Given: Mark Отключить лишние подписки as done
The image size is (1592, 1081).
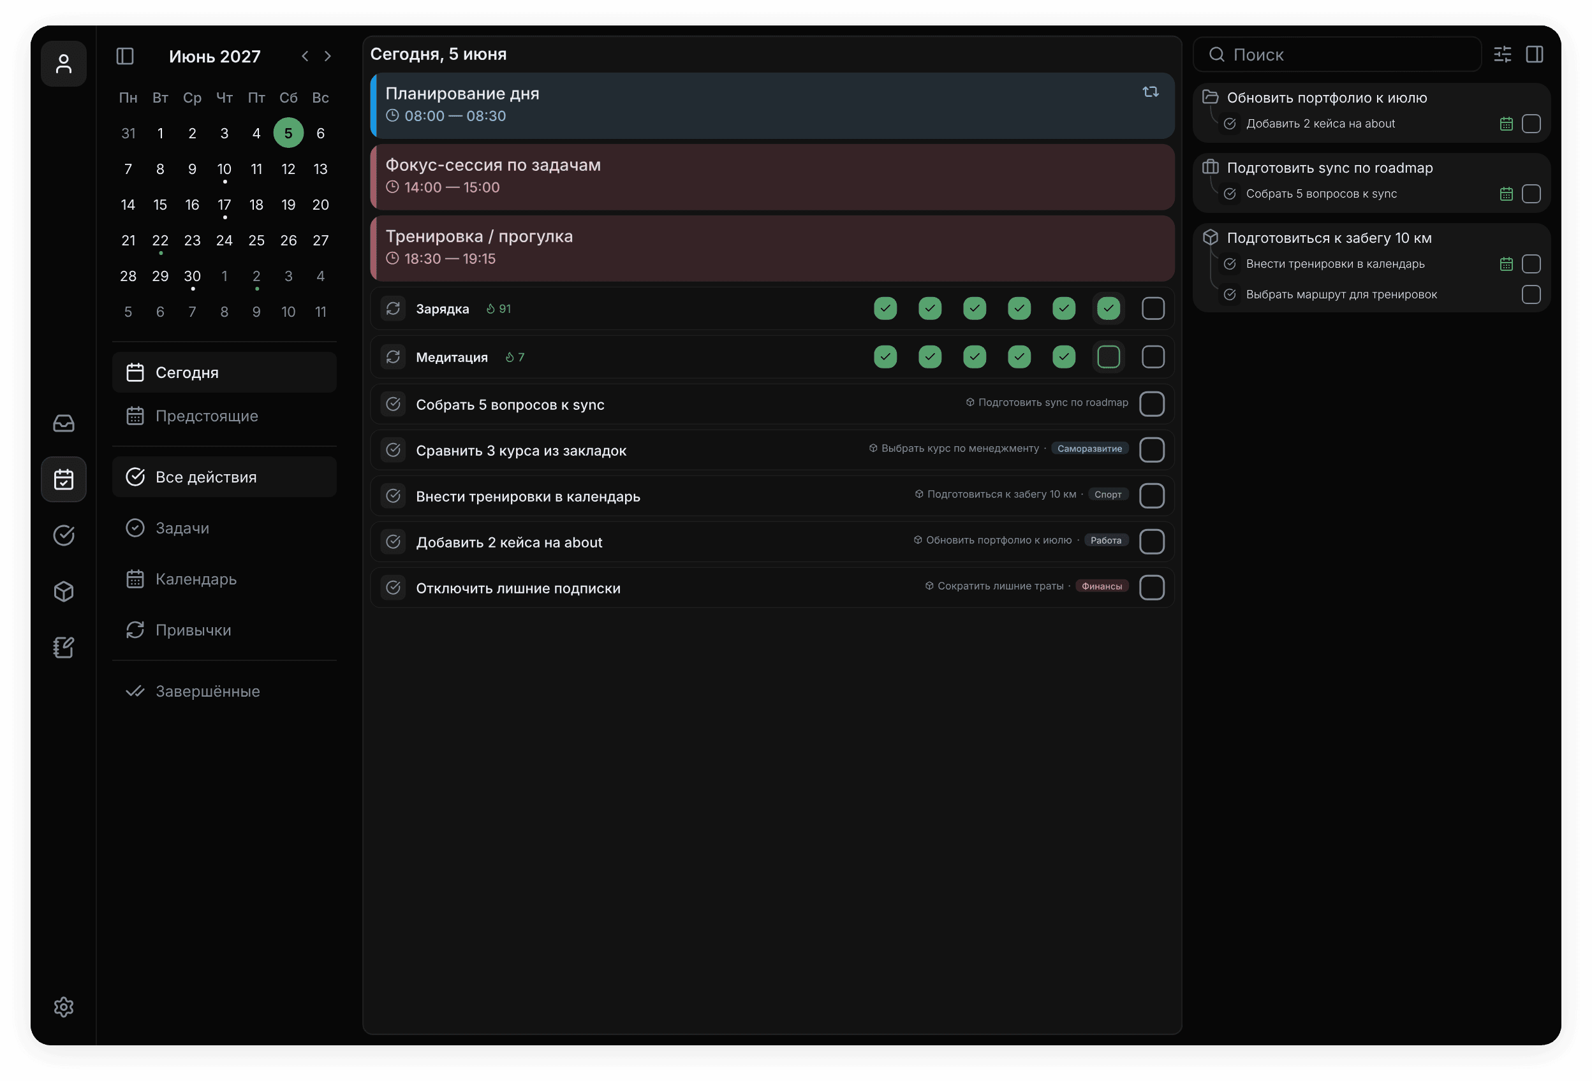Looking at the screenshot, I should [x=1151, y=588].
